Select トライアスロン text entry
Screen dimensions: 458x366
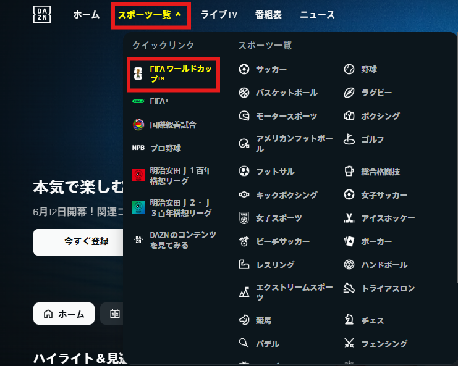click(x=388, y=288)
